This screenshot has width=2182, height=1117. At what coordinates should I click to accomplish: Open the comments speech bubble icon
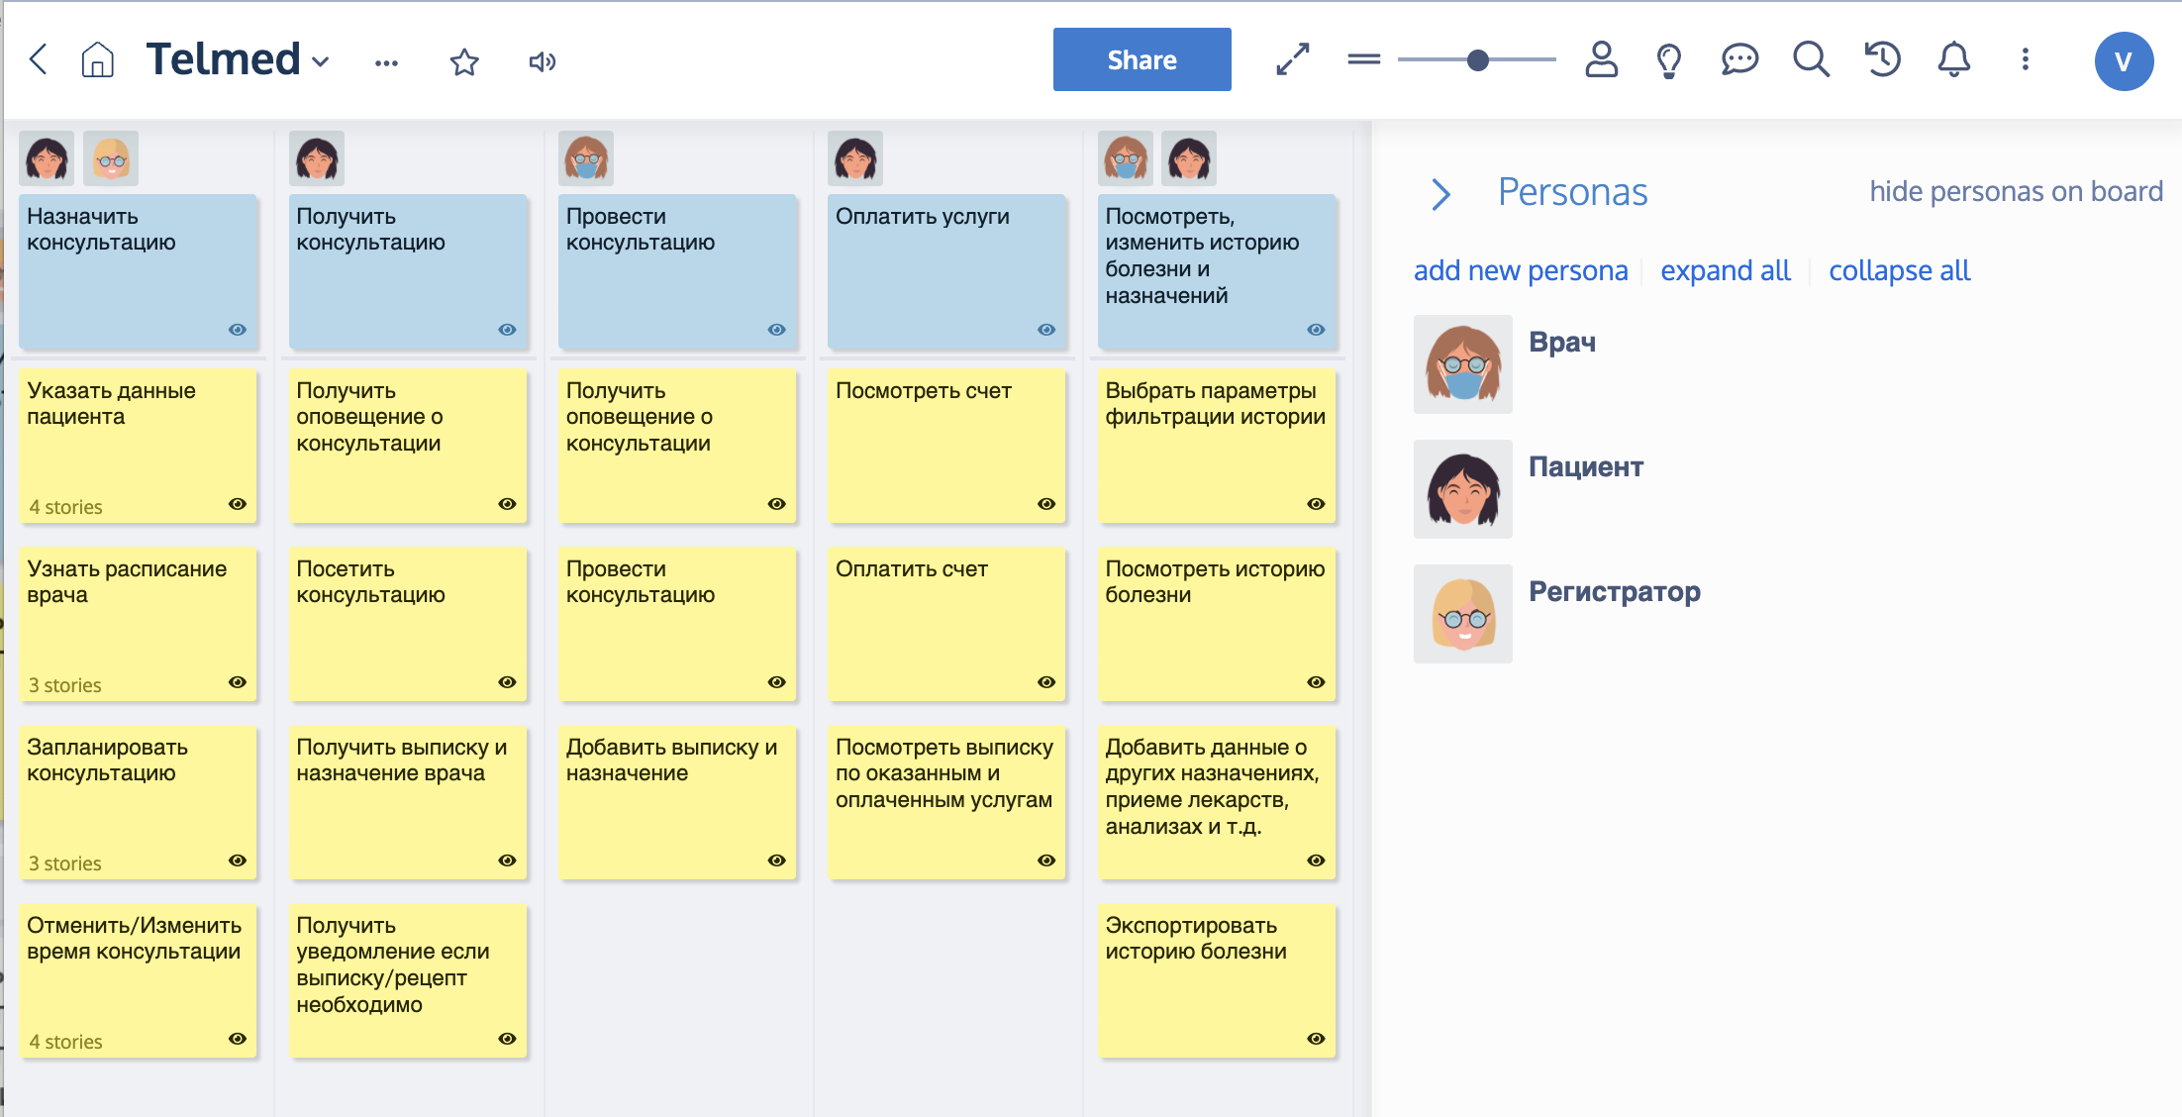click(1739, 60)
